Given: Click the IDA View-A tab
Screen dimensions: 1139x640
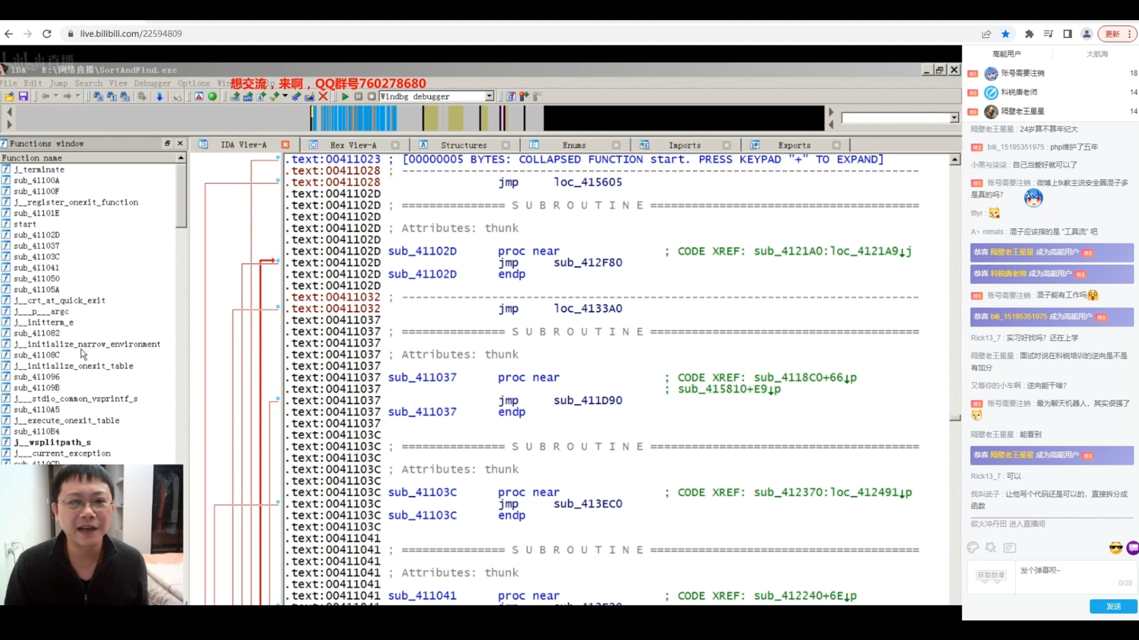Looking at the screenshot, I should [x=243, y=145].
